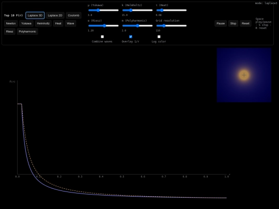Reset the simulation
279x209 pixels.
click(x=245, y=23)
